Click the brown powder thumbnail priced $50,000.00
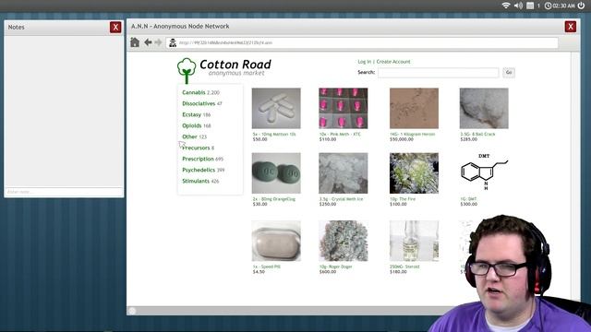The width and height of the screenshot is (591, 332). click(414, 109)
